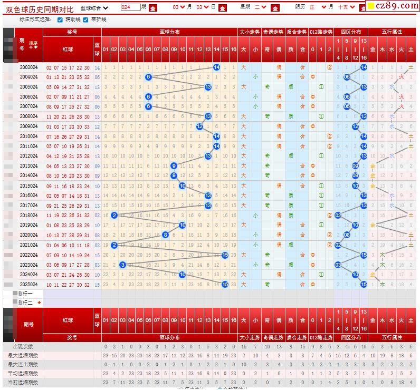Click the 查 button next to the weekday selector
The height and width of the screenshot is (390, 420).
pyautogui.click(x=275, y=8)
